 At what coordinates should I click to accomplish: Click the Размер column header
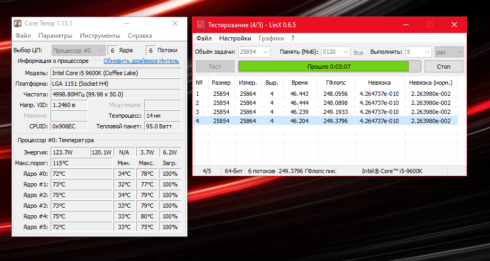pyautogui.click(x=221, y=83)
